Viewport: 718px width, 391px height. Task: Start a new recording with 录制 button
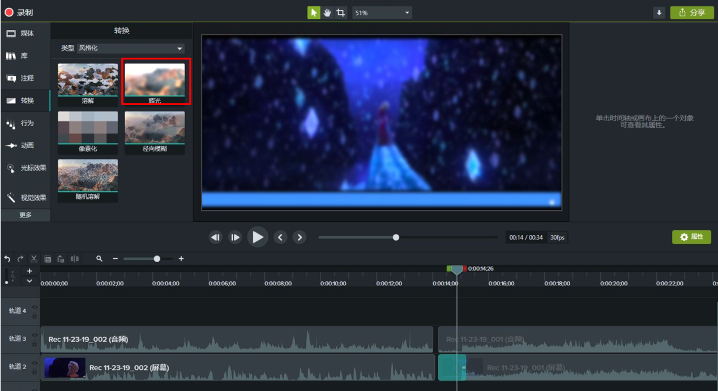[19, 12]
